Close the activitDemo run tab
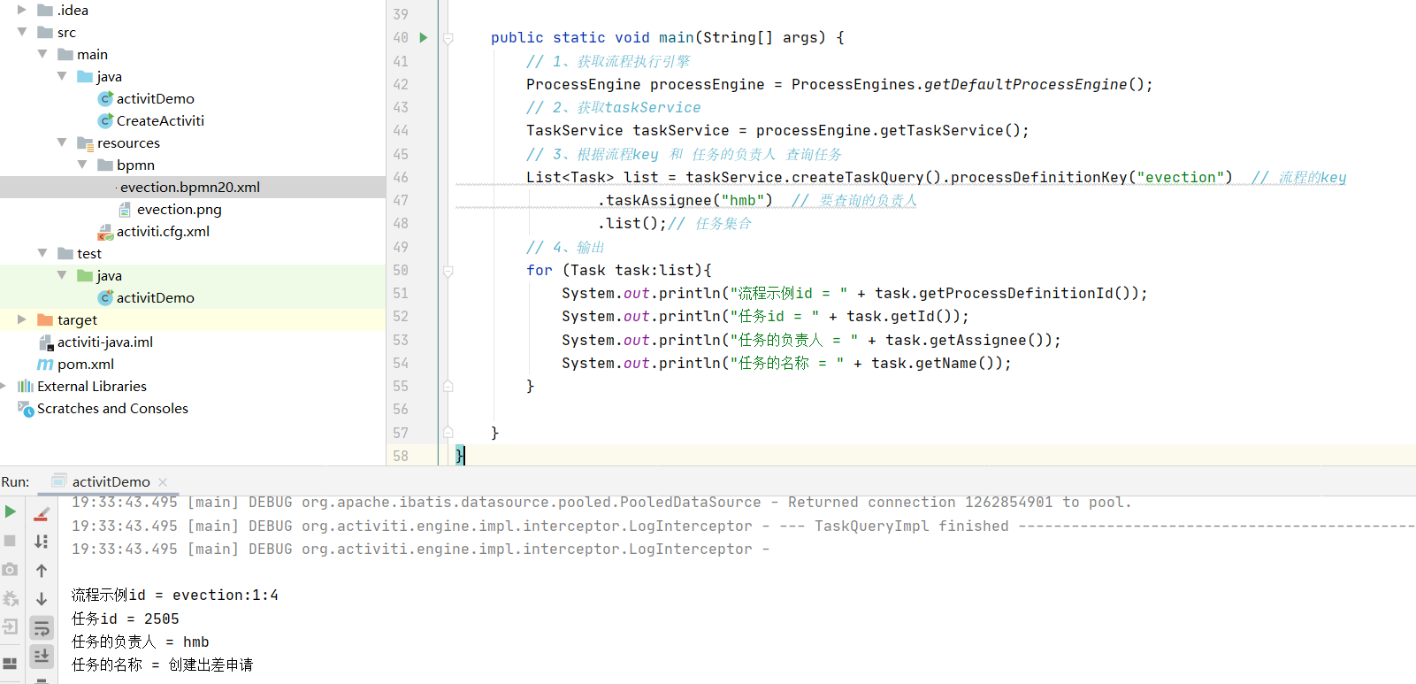Image resolution: width=1416 pixels, height=684 pixels. (163, 482)
